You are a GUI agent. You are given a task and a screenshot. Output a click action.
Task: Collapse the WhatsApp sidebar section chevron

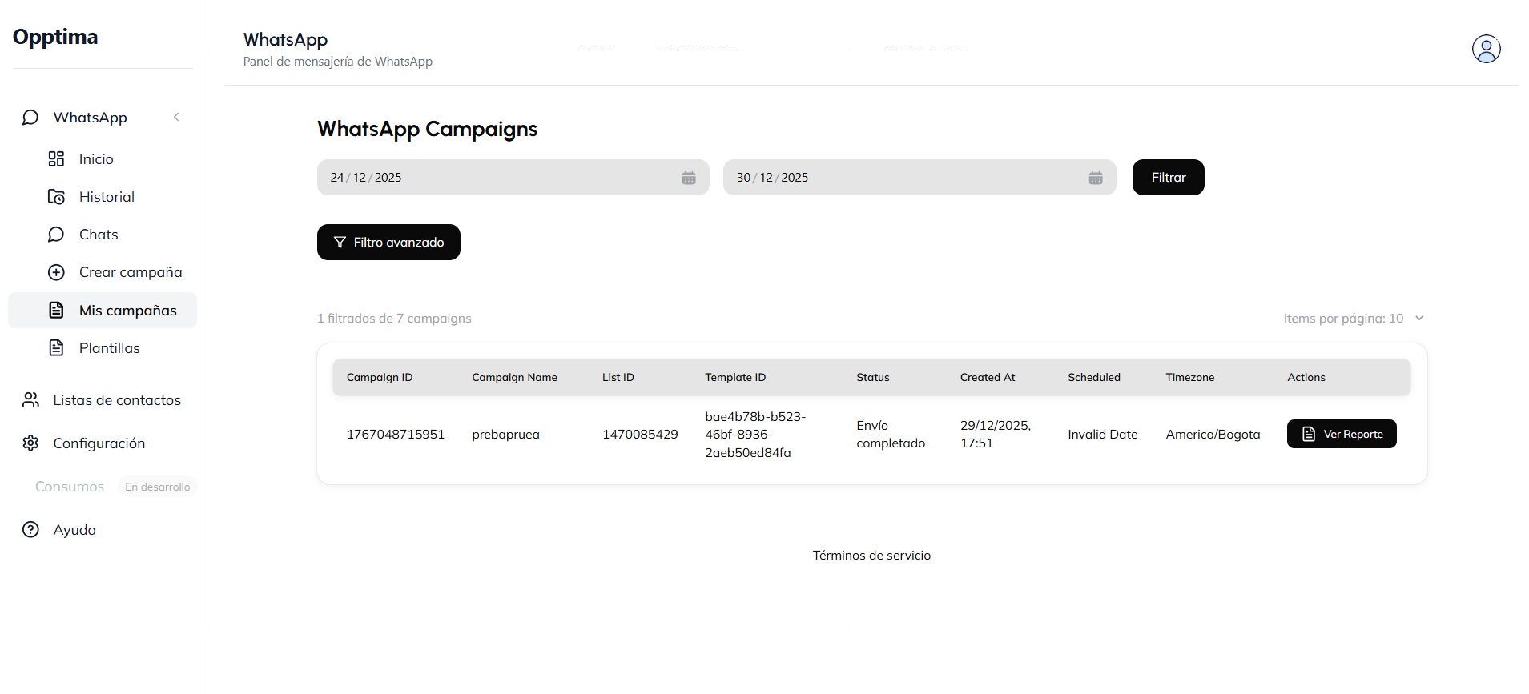[x=176, y=118]
